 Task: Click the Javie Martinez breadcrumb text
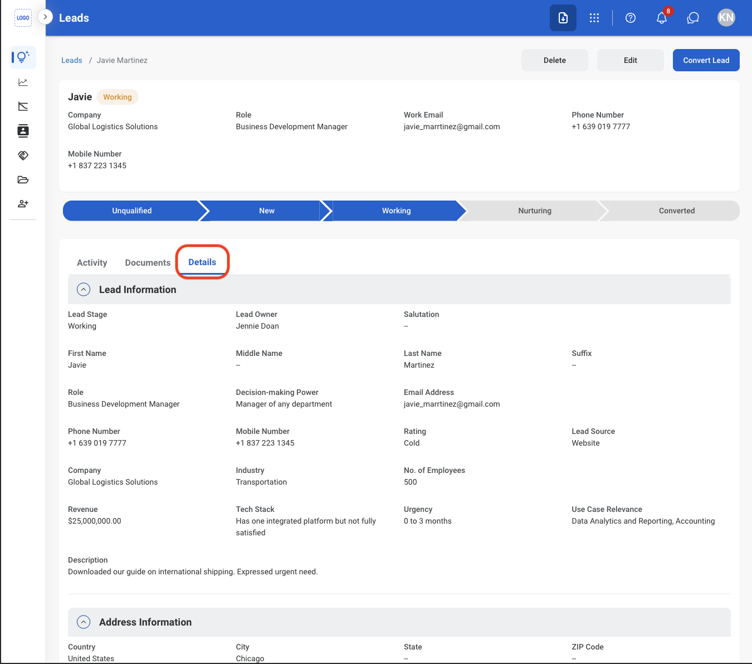pos(122,60)
